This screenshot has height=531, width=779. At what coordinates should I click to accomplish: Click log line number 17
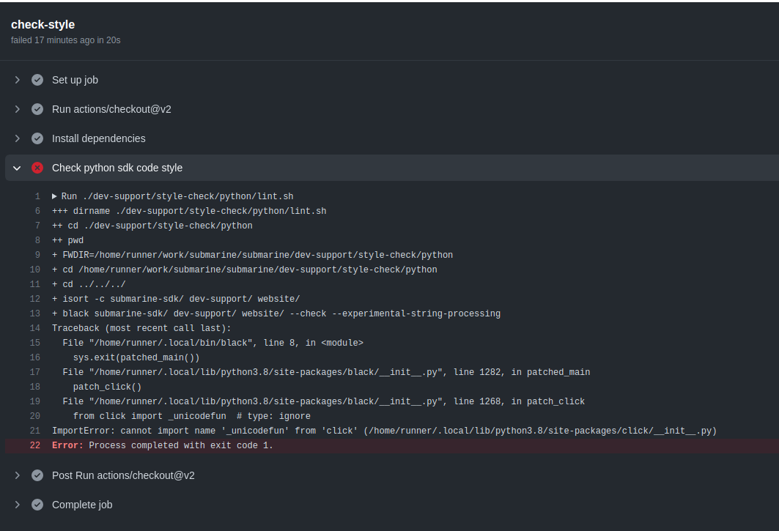pos(34,373)
